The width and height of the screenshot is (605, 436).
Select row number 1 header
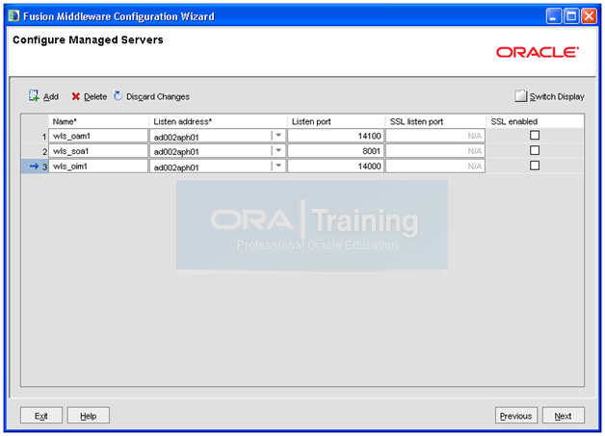tap(35, 136)
